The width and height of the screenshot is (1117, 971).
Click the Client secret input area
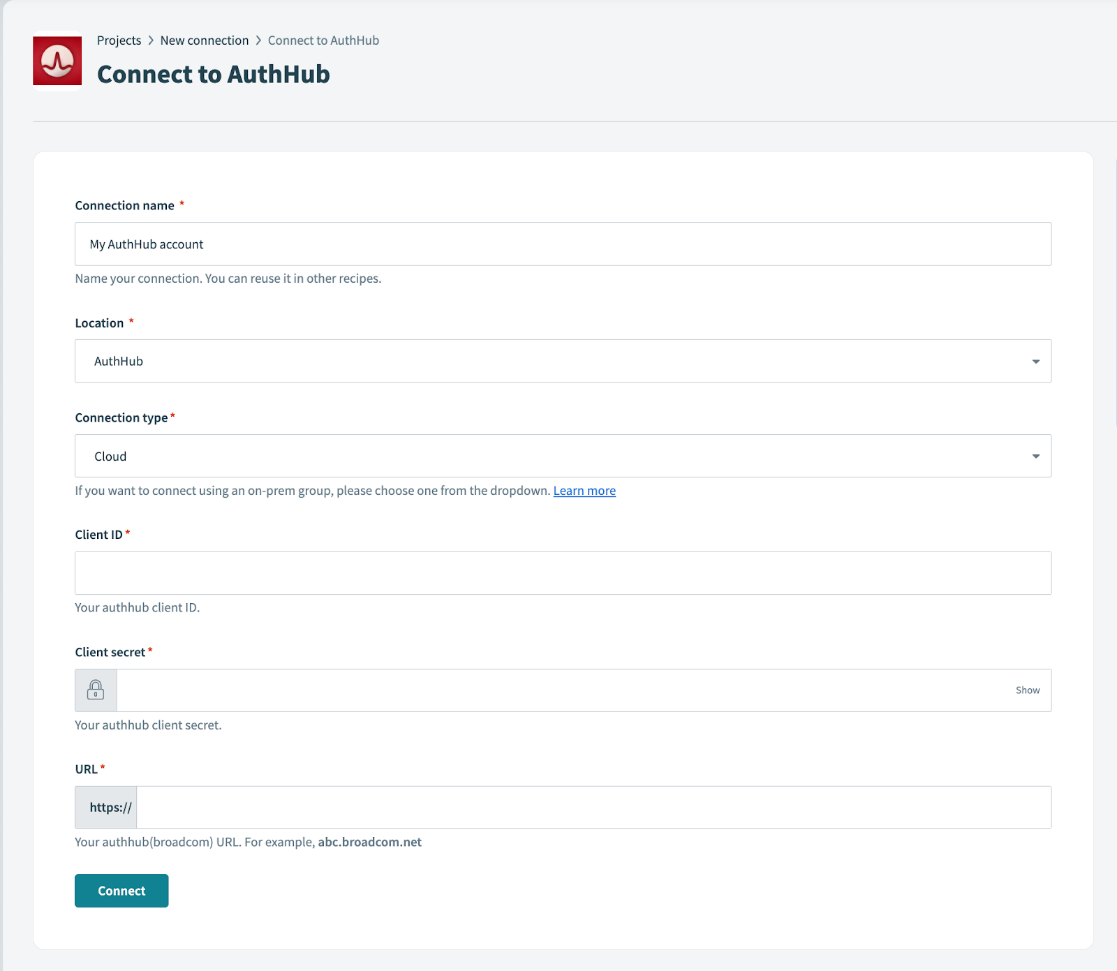coord(558,690)
